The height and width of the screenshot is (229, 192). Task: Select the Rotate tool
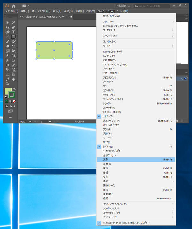[x=13, y=46]
